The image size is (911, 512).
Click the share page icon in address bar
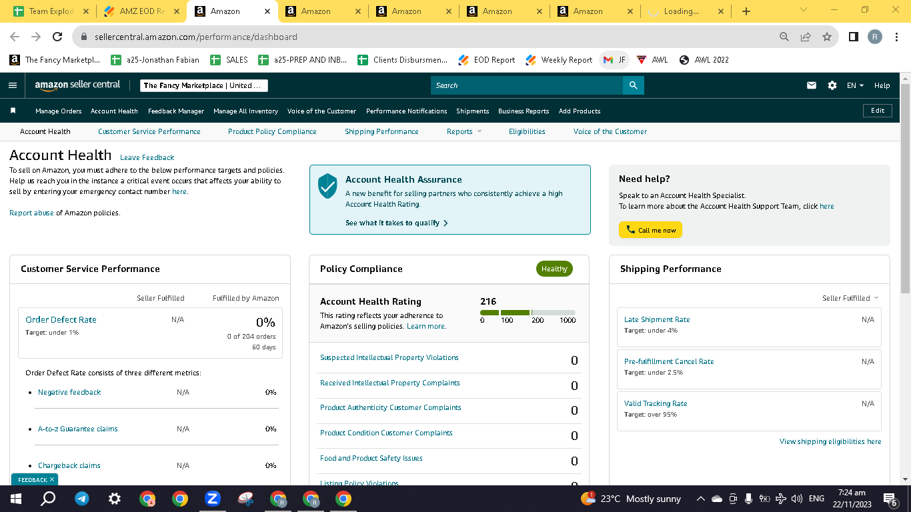(x=806, y=37)
